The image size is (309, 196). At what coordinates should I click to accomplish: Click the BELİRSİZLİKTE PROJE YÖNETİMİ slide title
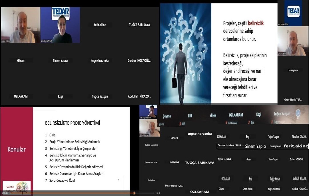73,123
